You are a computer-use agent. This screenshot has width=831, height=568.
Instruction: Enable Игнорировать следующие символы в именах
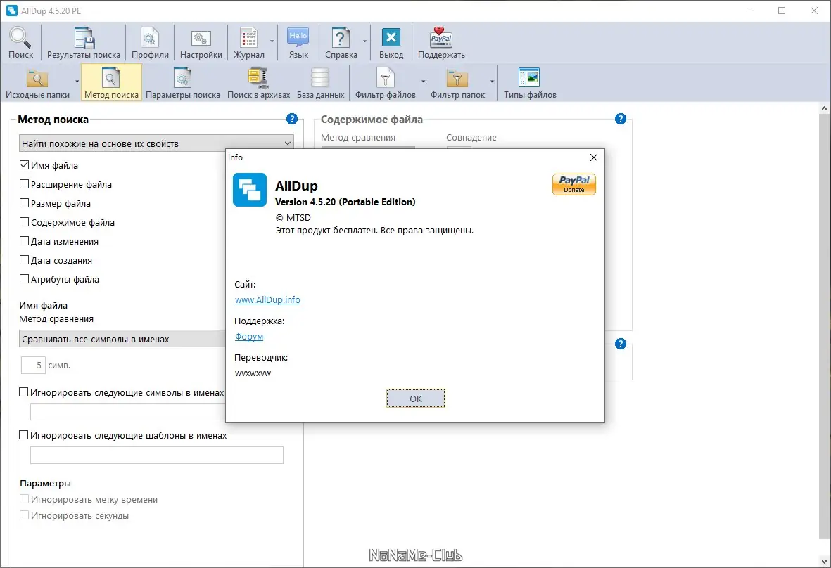[x=23, y=392]
